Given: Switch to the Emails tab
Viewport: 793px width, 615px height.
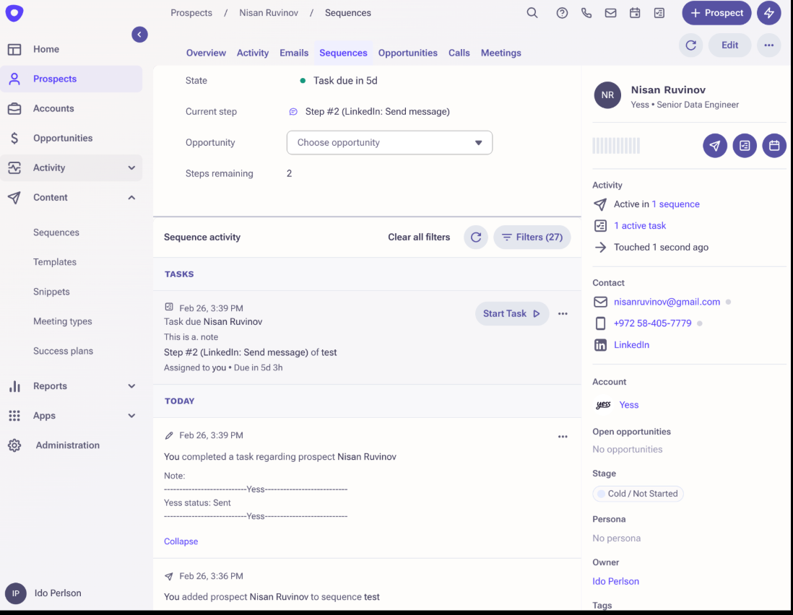Looking at the screenshot, I should pos(294,53).
